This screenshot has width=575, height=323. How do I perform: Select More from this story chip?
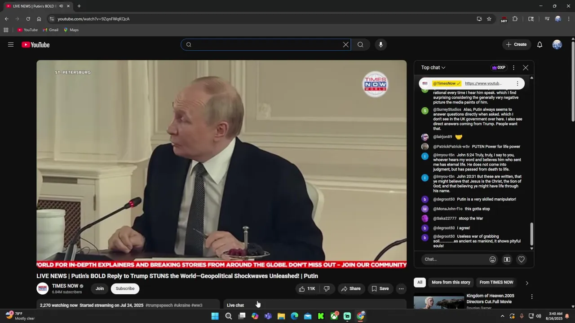(x=451, y=282)
